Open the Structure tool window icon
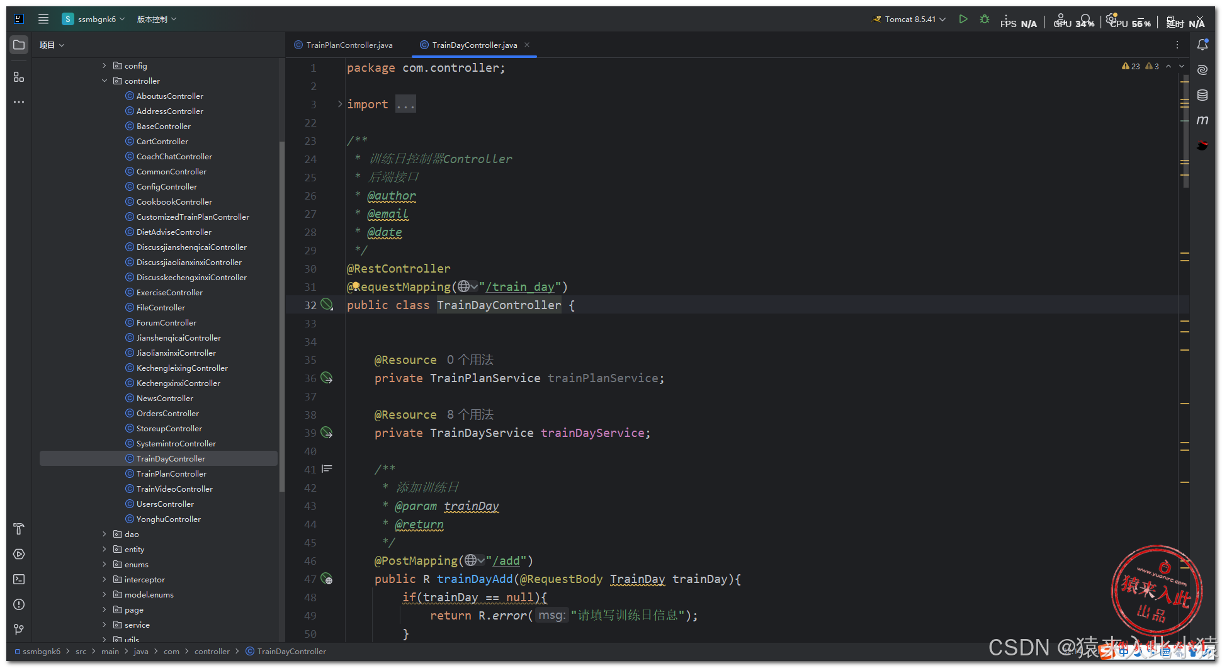This screenshot has width=1222, height=668. pyautogui.click(x=19, y=77)
